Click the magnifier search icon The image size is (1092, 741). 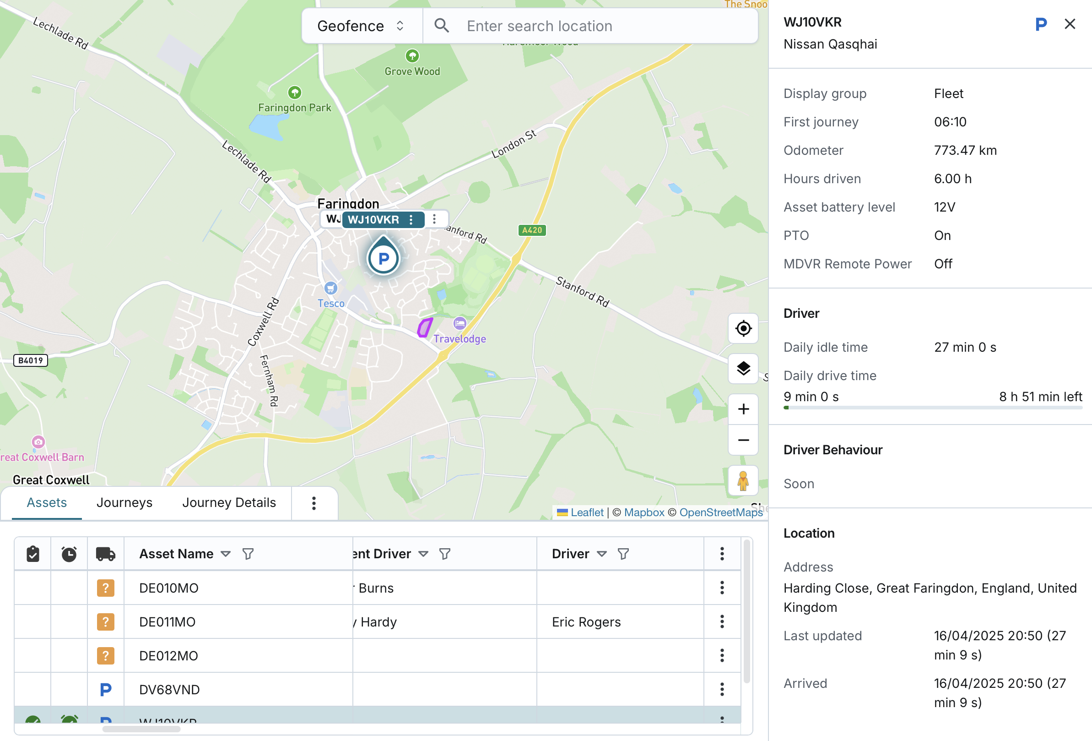click(441, 26)
